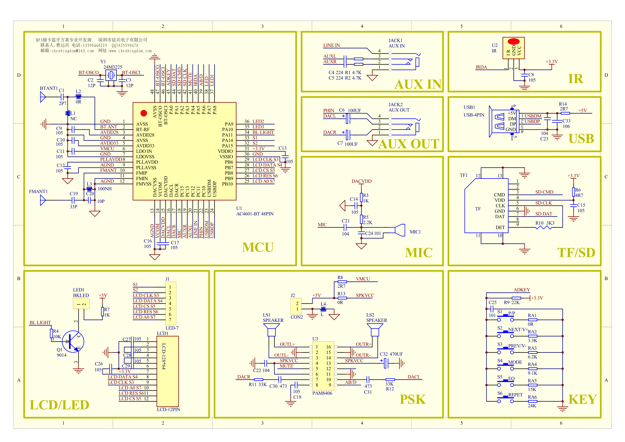The width and height of the screenshot is (625, 442).
Task: Click the LCD1 LCD-128*64 component
Action: (168, 372)
